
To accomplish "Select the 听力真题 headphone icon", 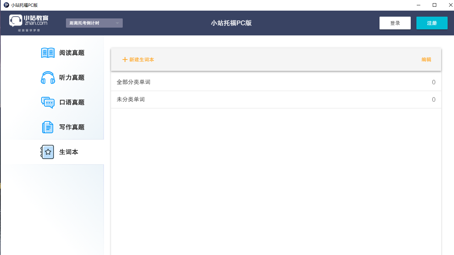I will coord(48,78).
